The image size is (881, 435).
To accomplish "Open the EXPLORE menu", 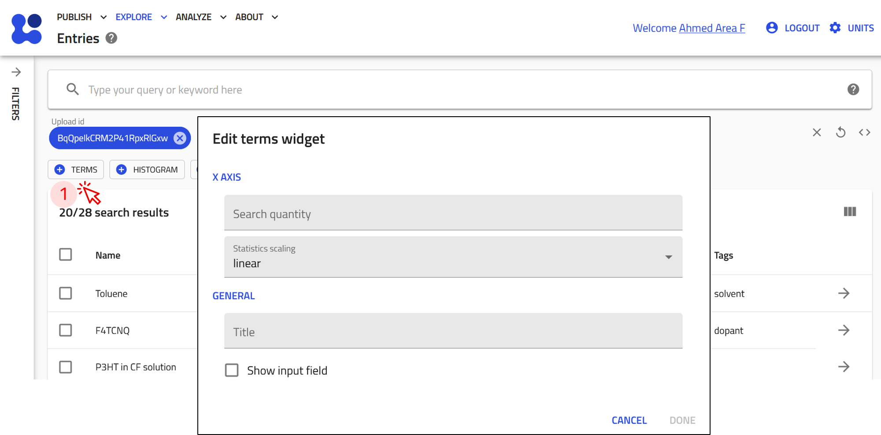I will 141,17.
